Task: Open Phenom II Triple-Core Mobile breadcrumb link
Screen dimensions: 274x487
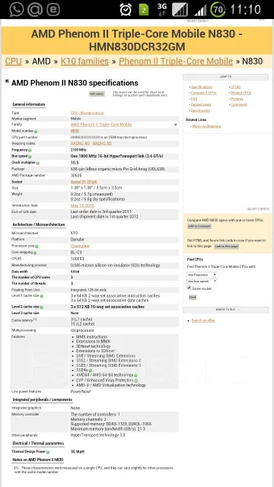Action: 176,61
